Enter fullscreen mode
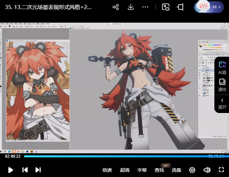This screenshot has height=177, width=229. 221,170
